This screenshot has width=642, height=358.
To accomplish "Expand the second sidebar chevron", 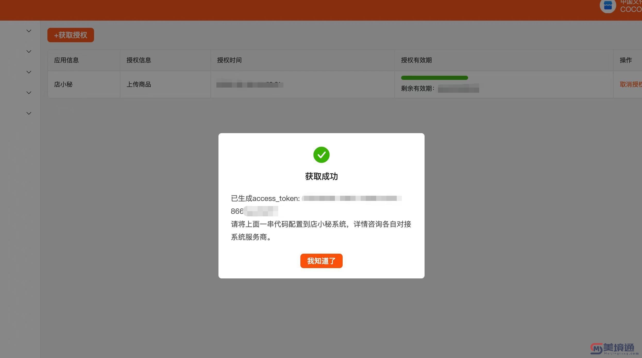I will pos(29,52).
